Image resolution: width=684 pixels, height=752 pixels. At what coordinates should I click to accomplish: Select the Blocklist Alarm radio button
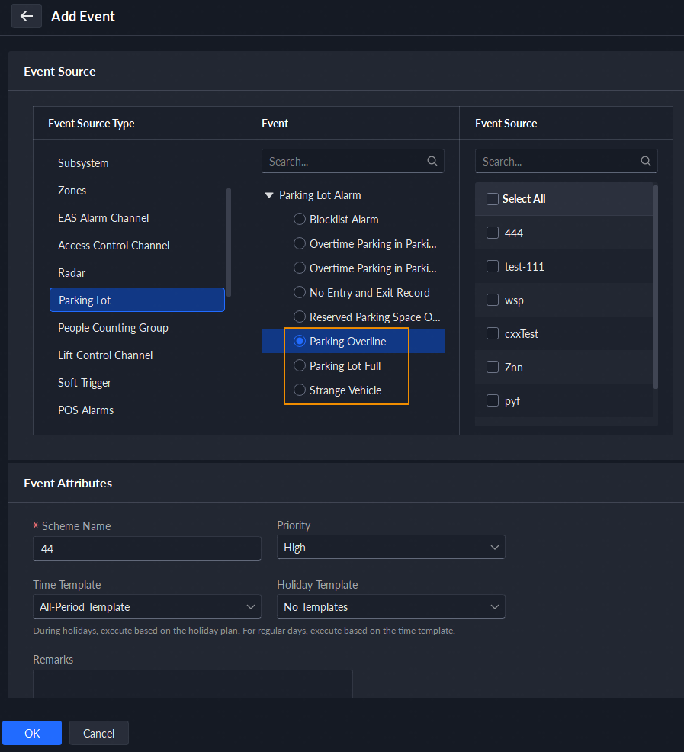click(x=300, y=220)
